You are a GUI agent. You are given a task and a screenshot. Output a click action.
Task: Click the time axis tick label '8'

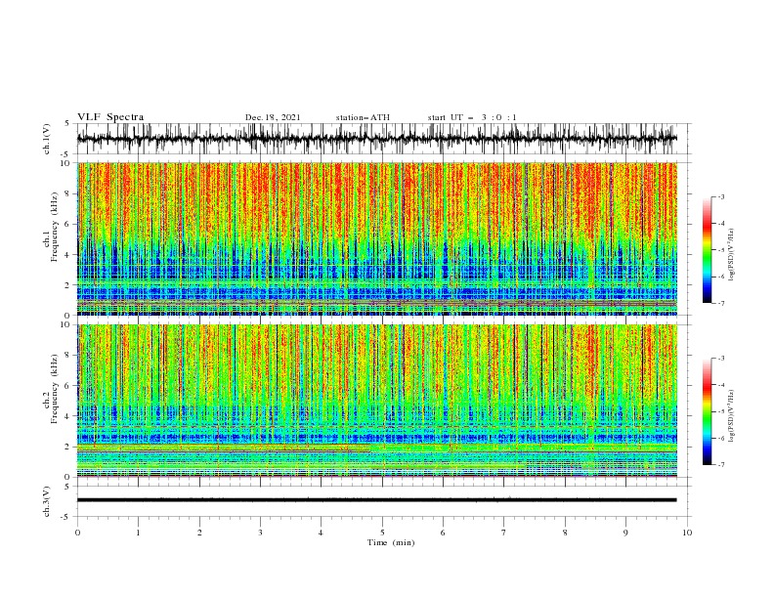tap(565, 533)
